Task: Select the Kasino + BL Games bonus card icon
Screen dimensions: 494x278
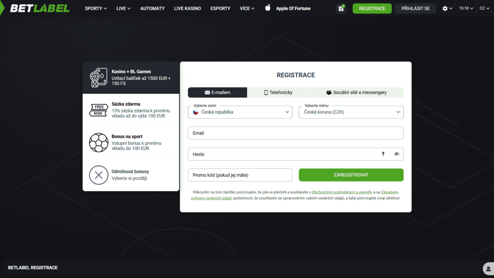Action: [x=98, y=76]
